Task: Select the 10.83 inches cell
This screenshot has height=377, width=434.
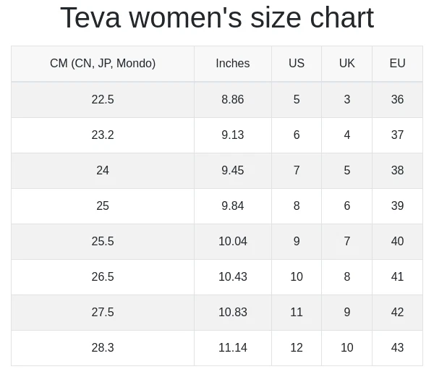Action: (233, 312)
